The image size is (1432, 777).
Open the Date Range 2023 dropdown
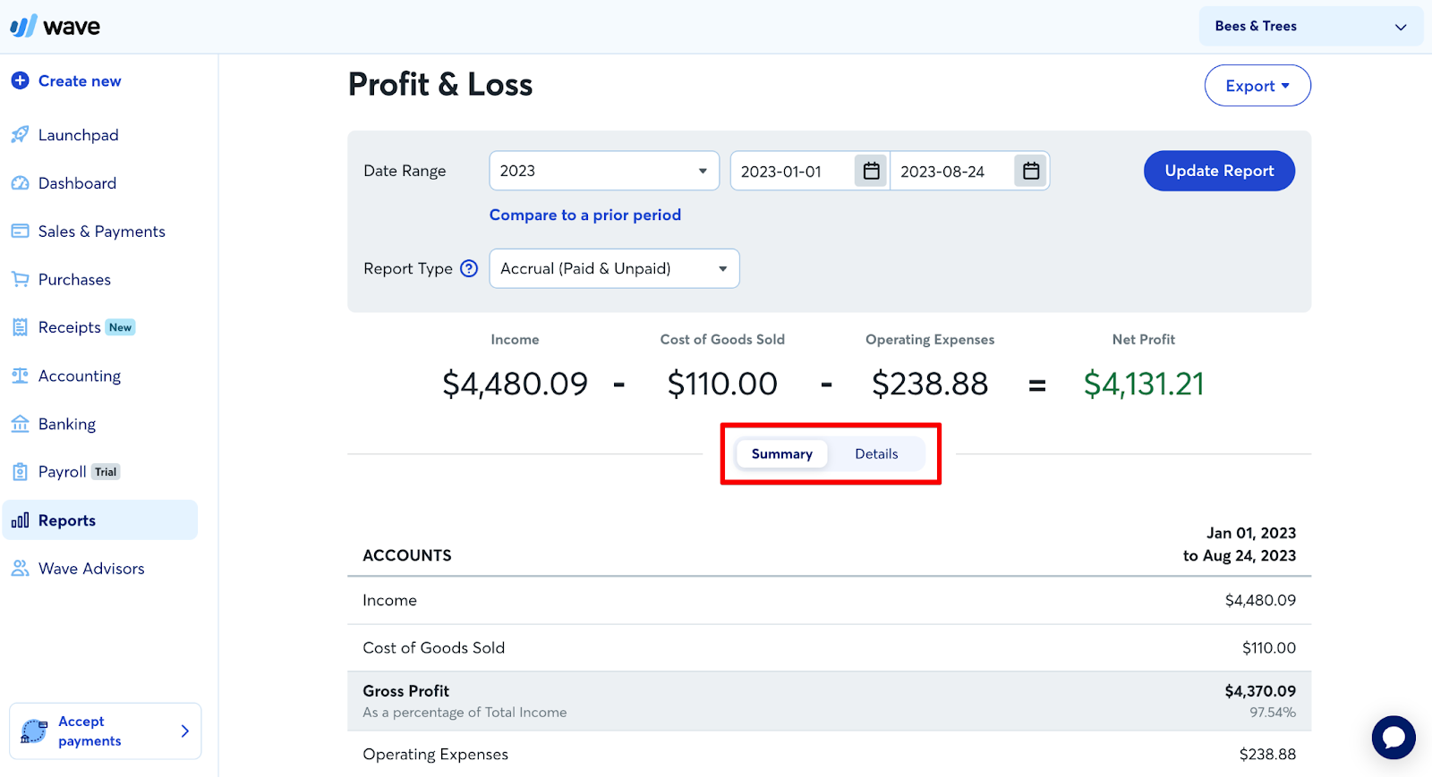[603, 171]
